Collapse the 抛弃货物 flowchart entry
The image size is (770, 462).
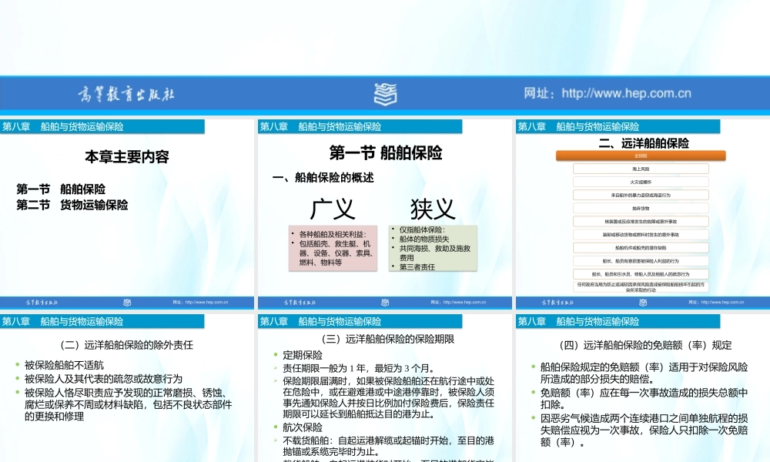640,208
